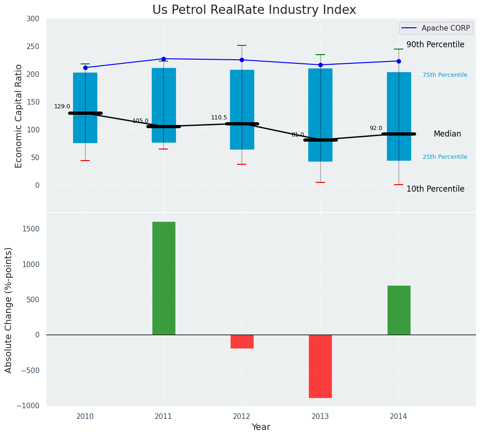Click the Economic Capital Ratio axis label
The height and width of the screenshot is (436, 481).
pos(19,116)
